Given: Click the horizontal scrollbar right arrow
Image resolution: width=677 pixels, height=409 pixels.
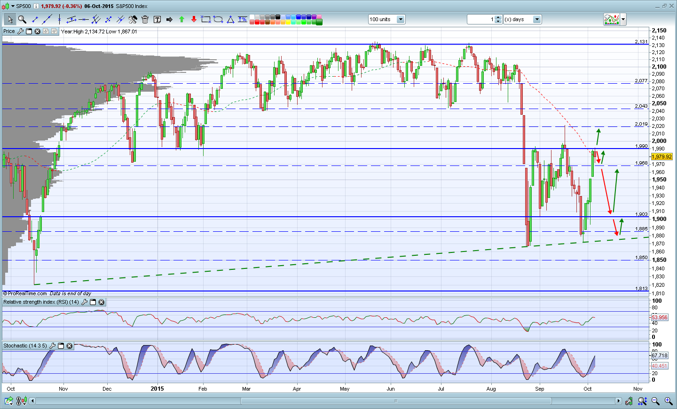Looking at the screenshot, I should coord(619,401).
